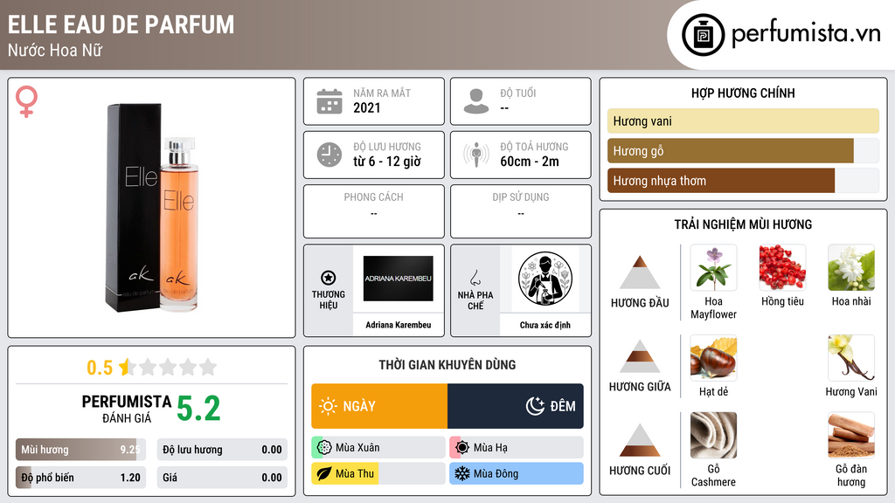The image size is (895, 503).
Task: Select the Mùa Hạ season bar
Action: [x=517, y=447]
